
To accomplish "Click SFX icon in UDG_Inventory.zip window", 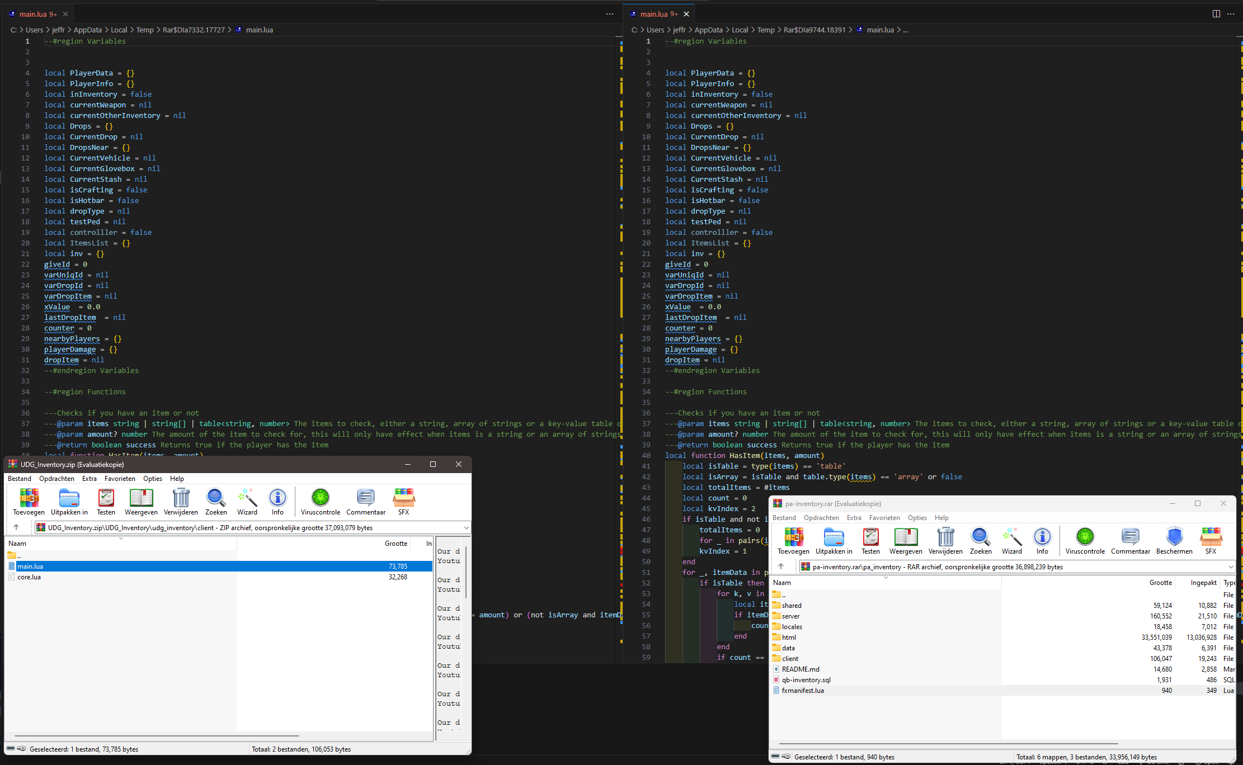I will coord(403,497).
